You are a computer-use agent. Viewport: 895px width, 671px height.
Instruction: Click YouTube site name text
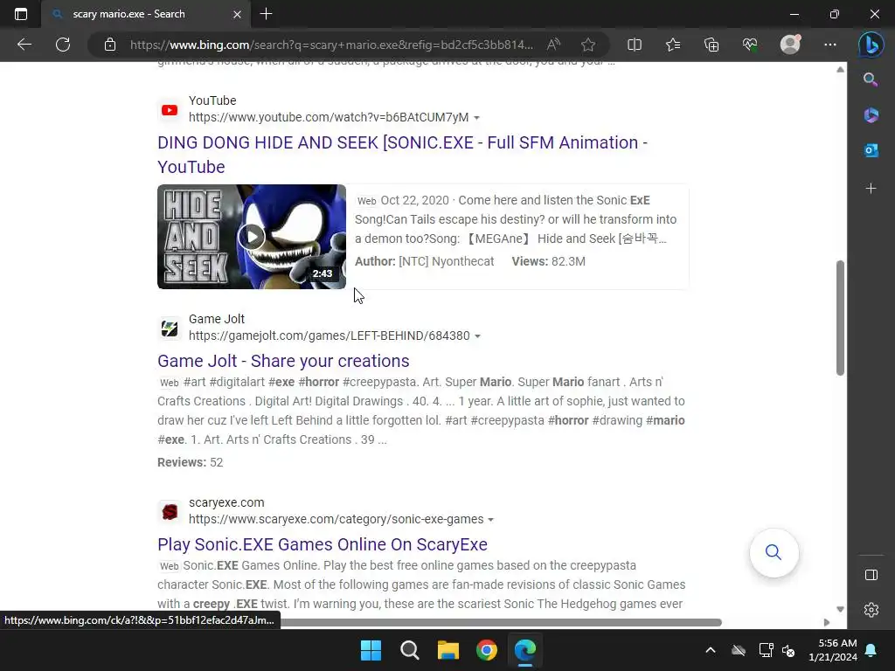(x=212, y=101)
